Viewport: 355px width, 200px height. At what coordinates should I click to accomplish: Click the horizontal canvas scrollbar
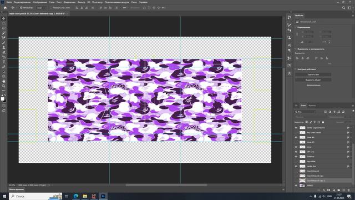click(x=166, y=185)
